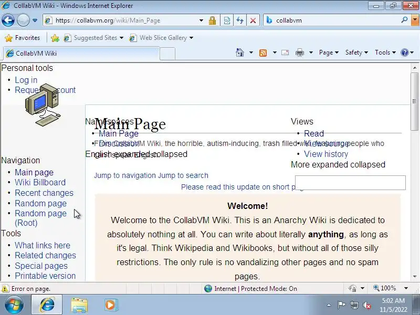This screenshot has width=420, height=315.
Task: Click the Print icon
Action: click(x=299, y=53)
